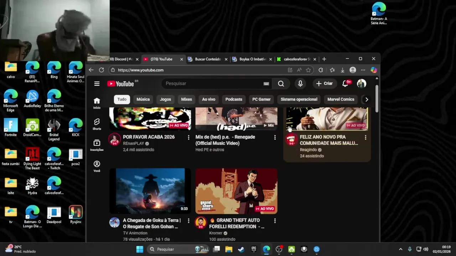Open A Chegada de Goku video thumbnail
The width and height of the screenshot is (456, 256).
(x=150, y=191)
